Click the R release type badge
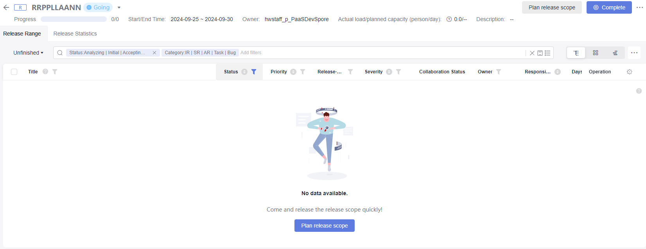646x249 pixels. (x=20, y=7)
